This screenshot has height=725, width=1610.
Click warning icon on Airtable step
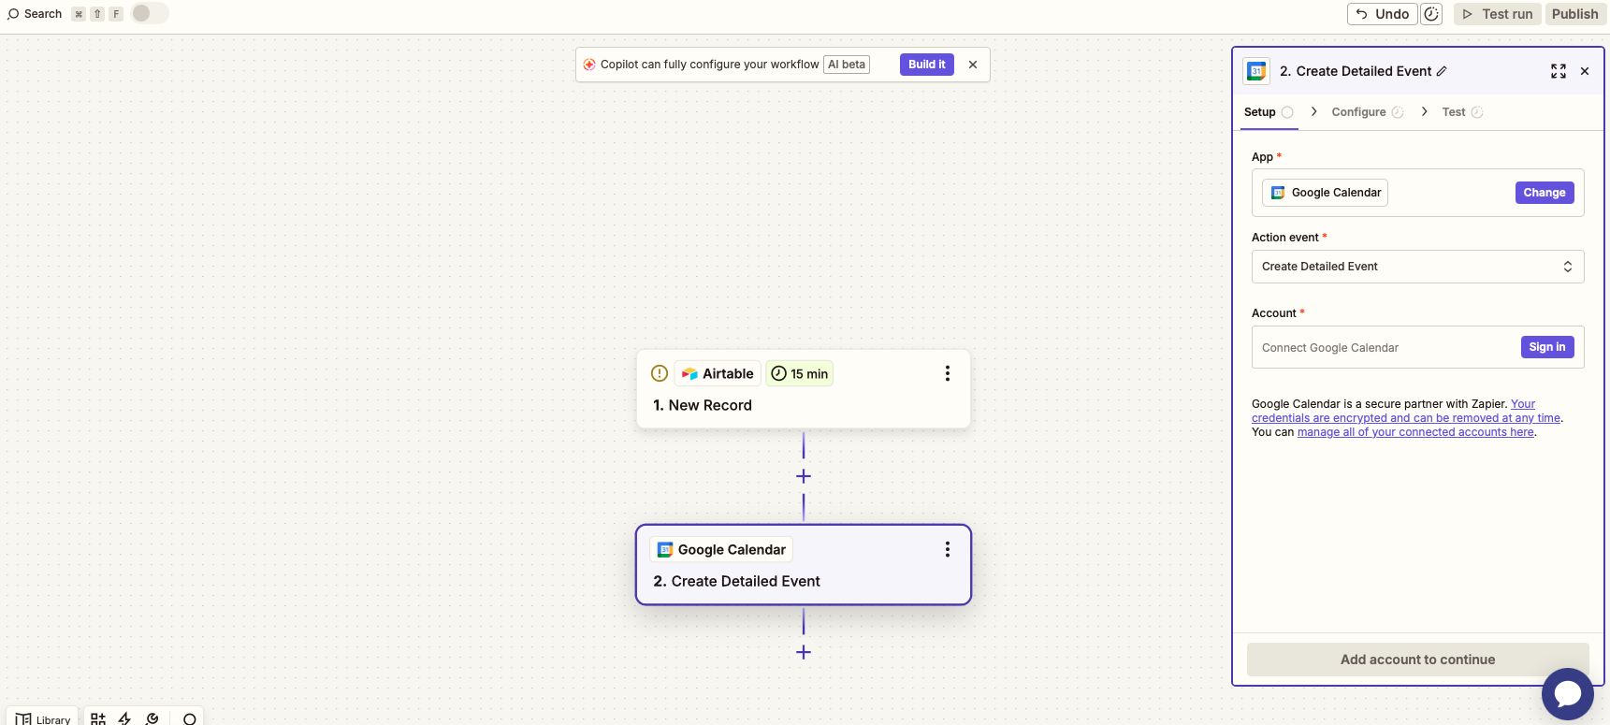click(x=660, y=373)
